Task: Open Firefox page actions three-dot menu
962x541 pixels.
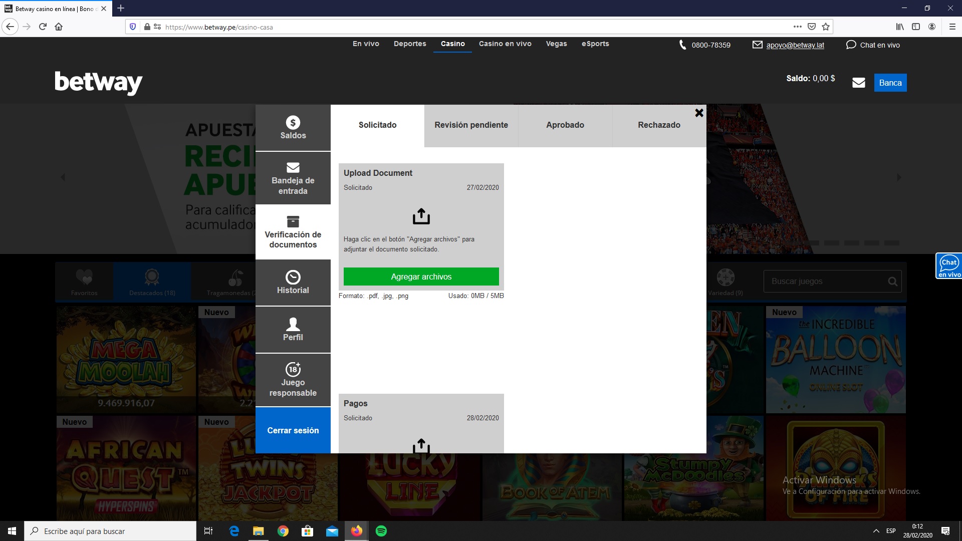Action: [798, 27]
